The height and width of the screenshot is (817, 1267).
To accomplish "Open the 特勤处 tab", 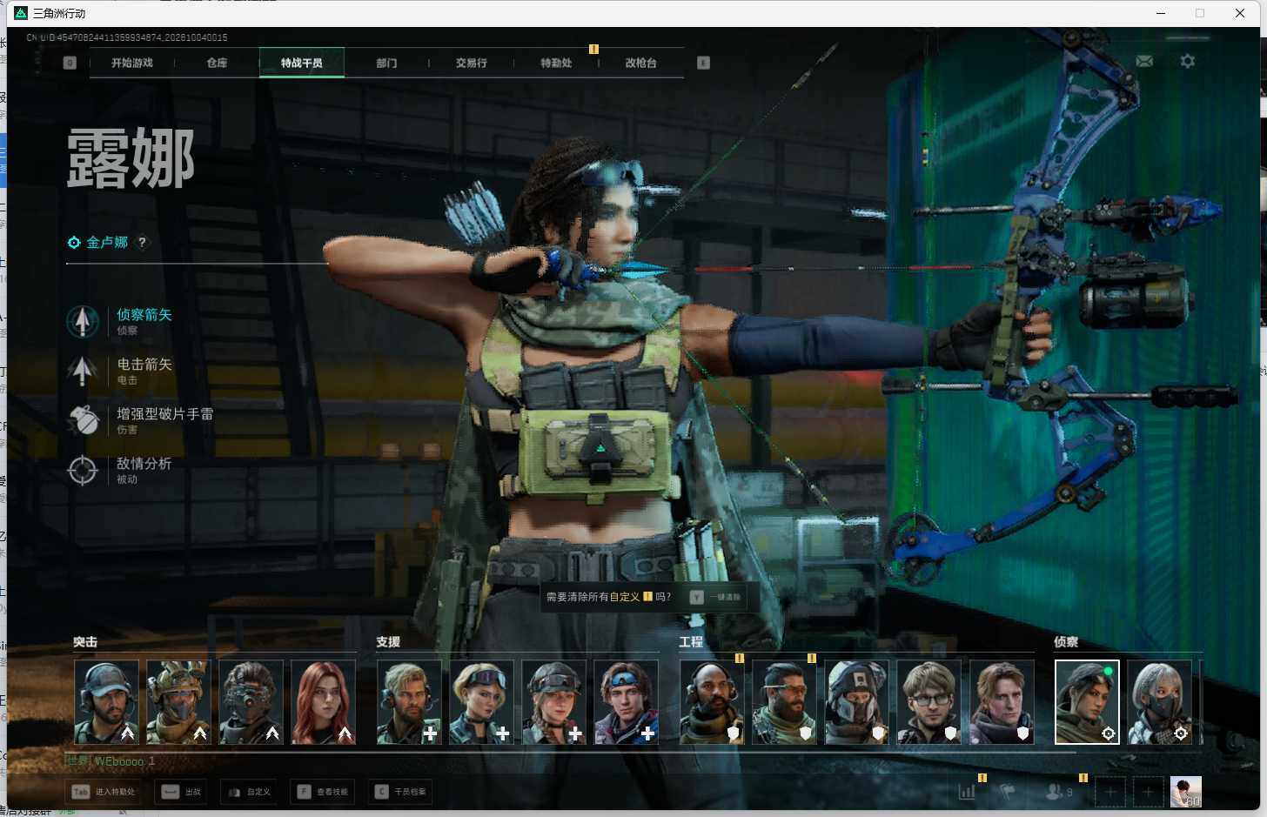I will pyautogui.click(x=556, y=63).
